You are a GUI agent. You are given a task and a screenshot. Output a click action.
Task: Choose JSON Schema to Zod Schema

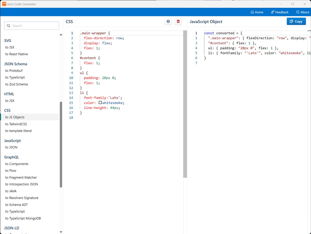[16, 84]
